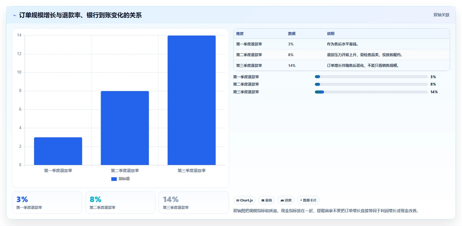This screenshot has height=226, width=462.
Task: Click the 第二季度退款率 x-axis label under the chart
Action: coord(125,170)
